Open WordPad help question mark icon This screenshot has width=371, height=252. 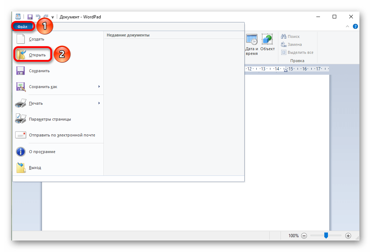(355, 26)
